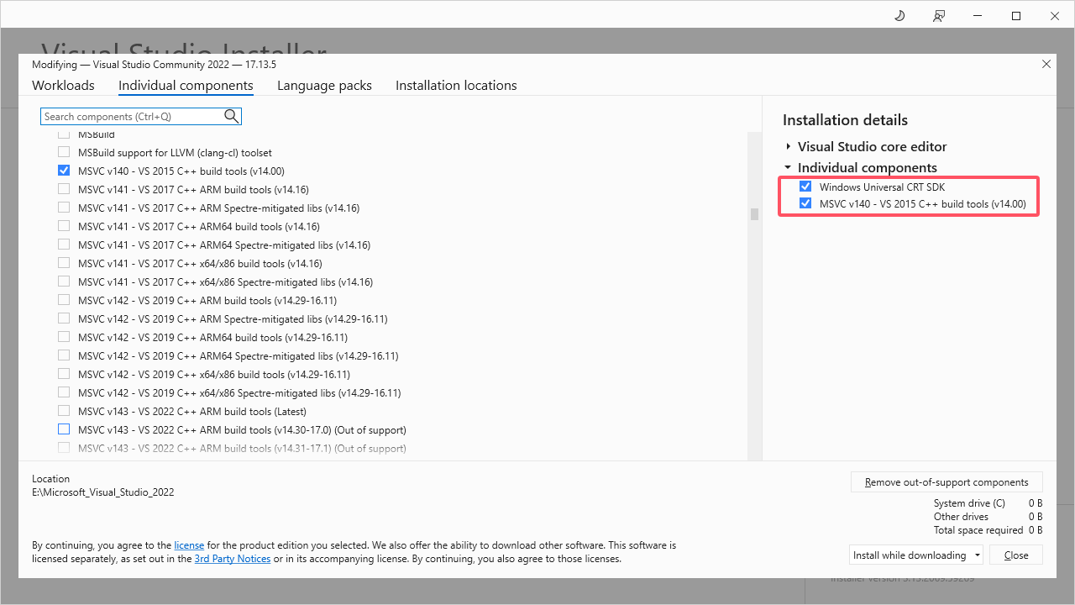Open the license link
This screenshot has width=1075, height=605.
point(189,545)
